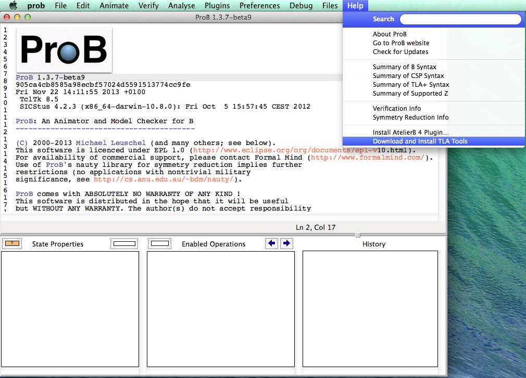Click the nauty library URL link

164,179
